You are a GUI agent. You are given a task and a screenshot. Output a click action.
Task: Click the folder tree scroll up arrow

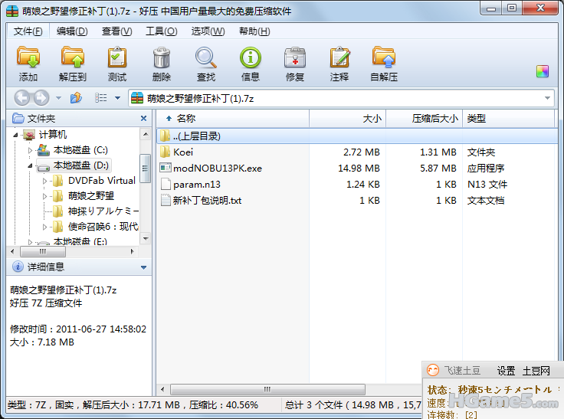(146, 135)
